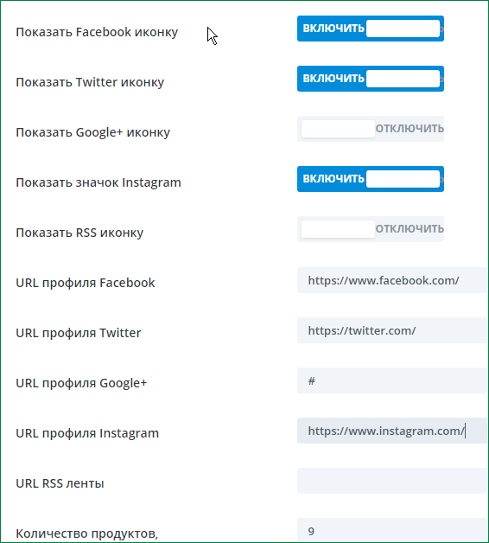Enable the RSS icon toggle

click(x=371, y=229)
